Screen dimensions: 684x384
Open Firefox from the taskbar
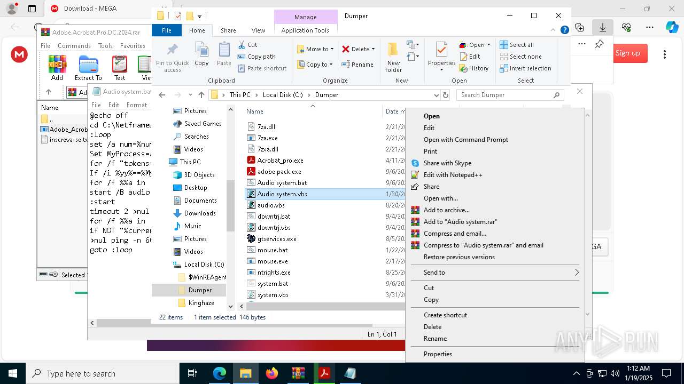pyautogui.click(x=272, y=373)
